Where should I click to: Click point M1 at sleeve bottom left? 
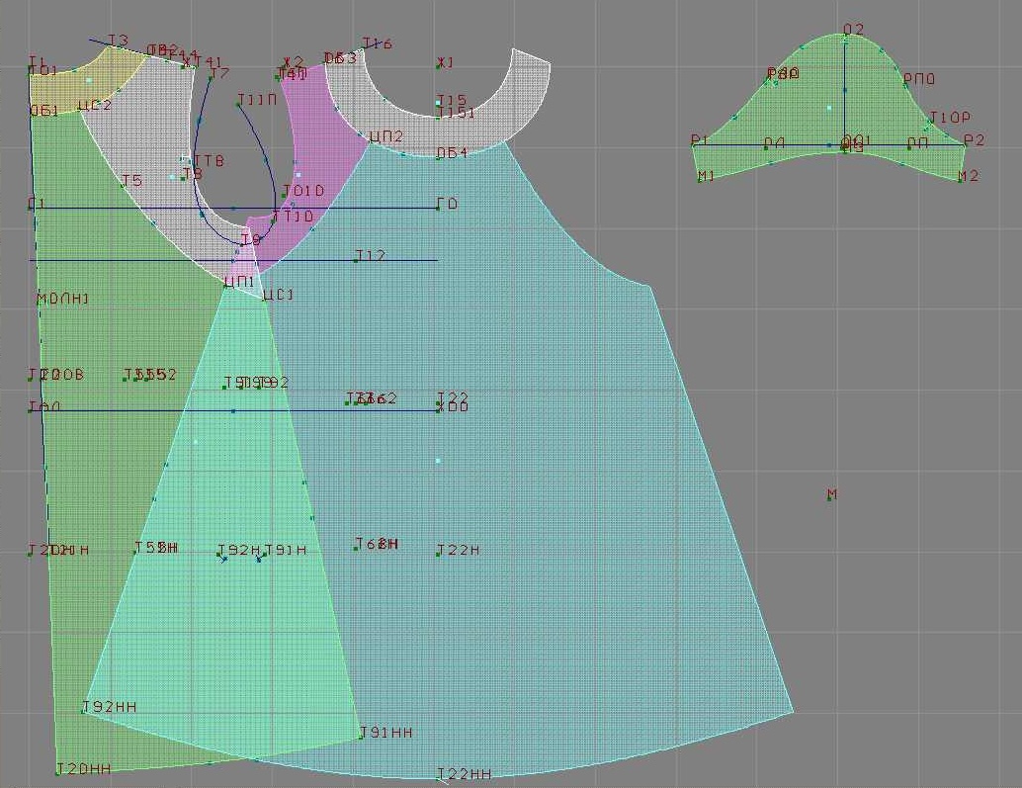(x=699, y=179)
